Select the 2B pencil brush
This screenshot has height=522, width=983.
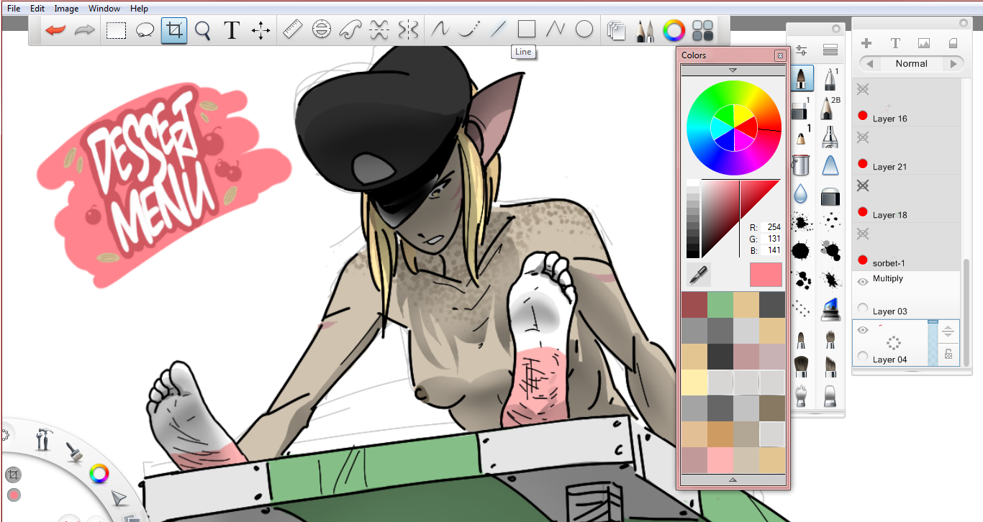pos(830,109)
